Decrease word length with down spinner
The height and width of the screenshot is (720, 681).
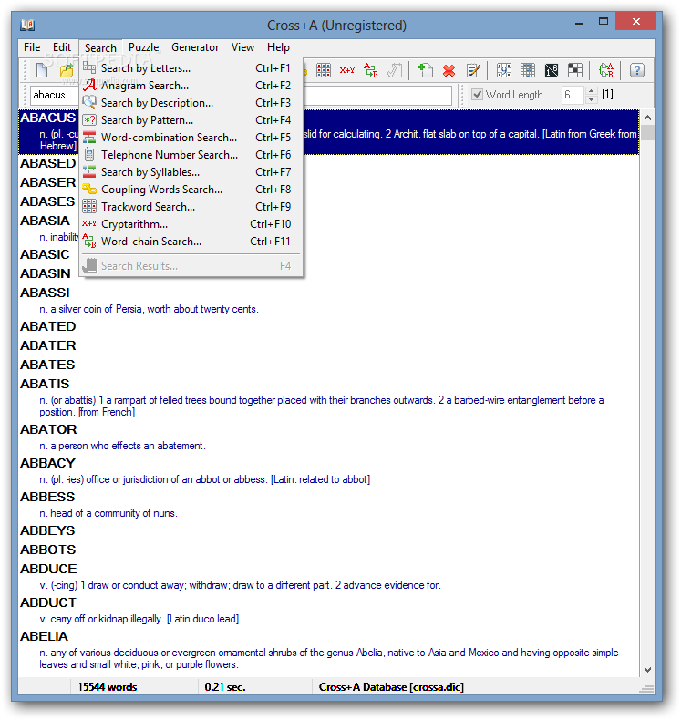[x=592, y=99]
